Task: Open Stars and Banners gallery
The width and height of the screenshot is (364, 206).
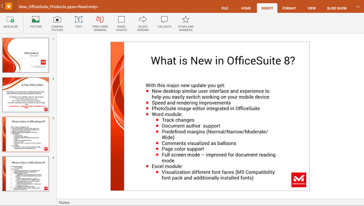Action: click(x=186, y=24)
